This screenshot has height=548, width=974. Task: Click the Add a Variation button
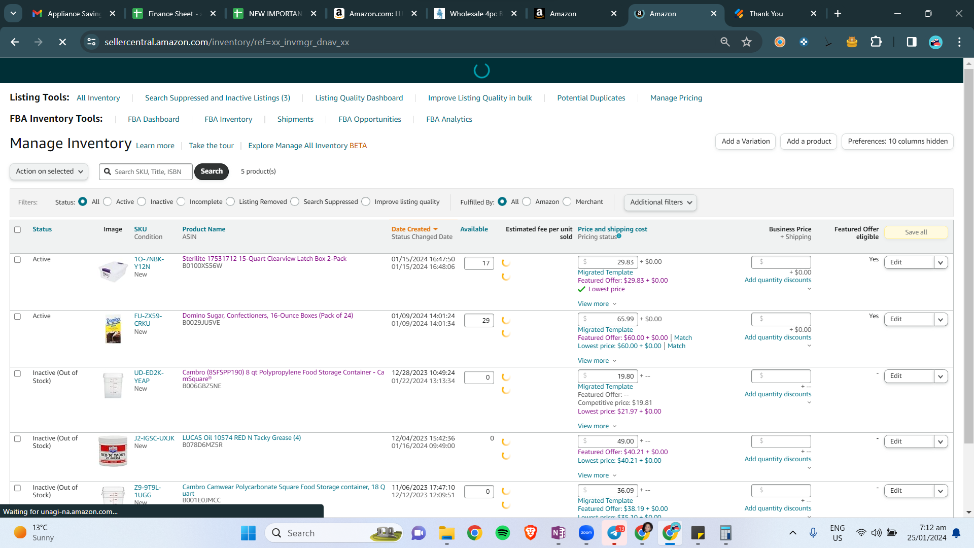point(746,142)
